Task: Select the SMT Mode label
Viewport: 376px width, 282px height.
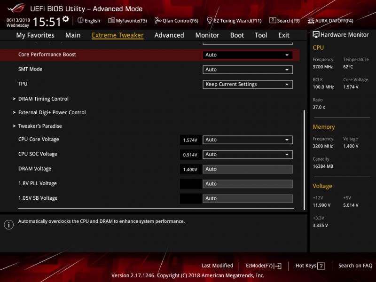Action: pyautogui.click(x=30, y=69)
